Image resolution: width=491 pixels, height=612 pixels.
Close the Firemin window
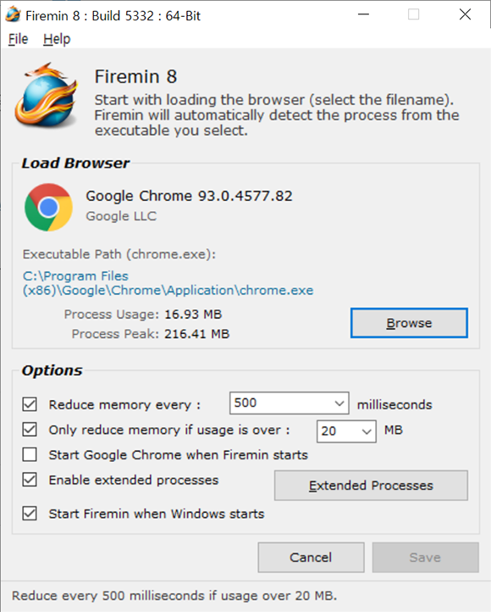click(465, 14)
